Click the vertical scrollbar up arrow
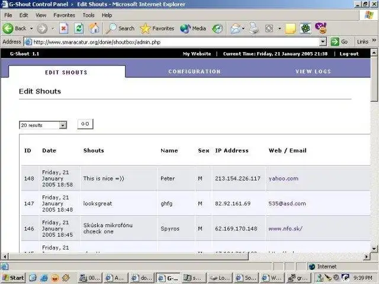This screenshot has height=284, width=379. [374, 52]
